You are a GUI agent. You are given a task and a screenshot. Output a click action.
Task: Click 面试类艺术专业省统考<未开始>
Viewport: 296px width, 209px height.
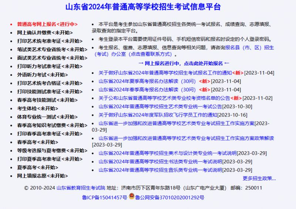[x=52, y=58]
